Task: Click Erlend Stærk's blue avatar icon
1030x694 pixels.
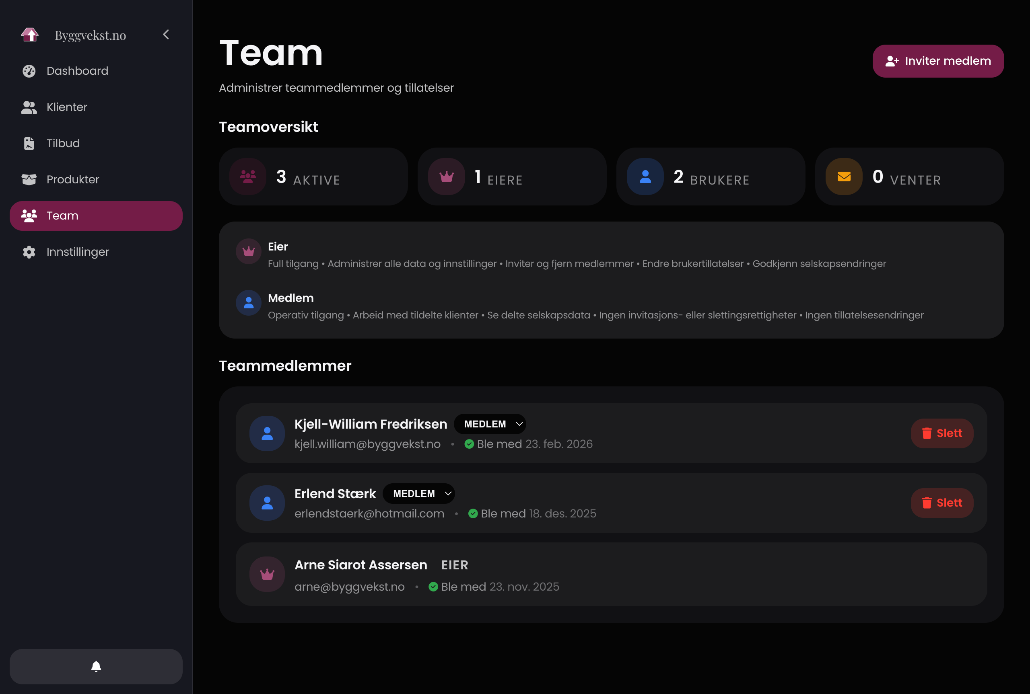Action: (x=267, y=503)
